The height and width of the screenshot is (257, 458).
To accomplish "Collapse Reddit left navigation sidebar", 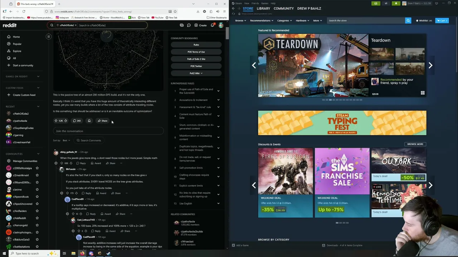I will click(x=49, y=36).
